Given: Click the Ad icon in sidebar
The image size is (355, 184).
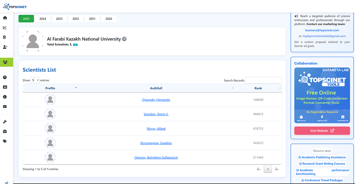Looking at the screenshot, I should [x=5, y=87].
